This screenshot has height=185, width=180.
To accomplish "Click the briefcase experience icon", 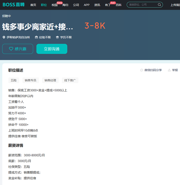I will pyautogui.click(x=36, y=37).
